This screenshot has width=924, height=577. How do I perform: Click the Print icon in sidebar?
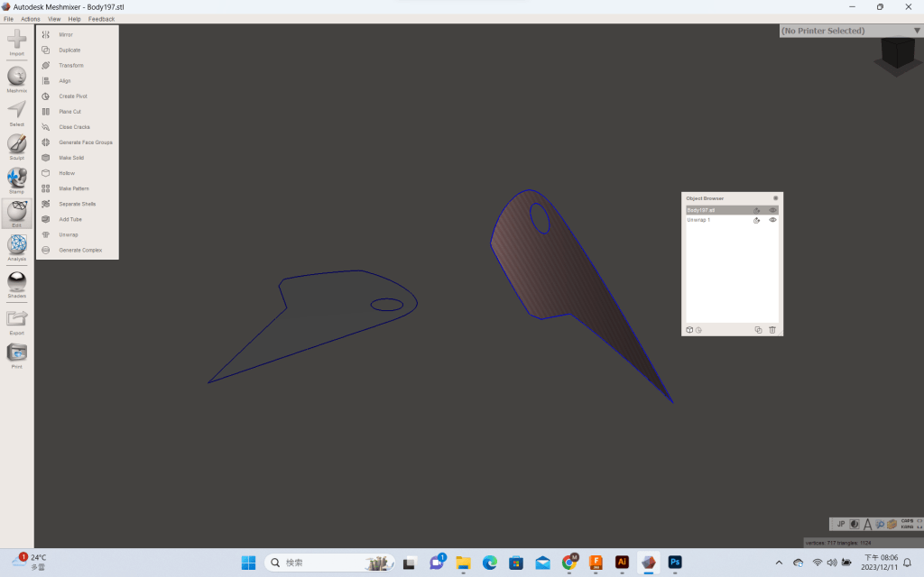pos(17,353)
